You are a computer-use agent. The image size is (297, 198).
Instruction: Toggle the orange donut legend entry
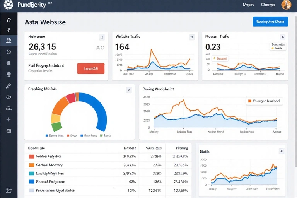72,135
